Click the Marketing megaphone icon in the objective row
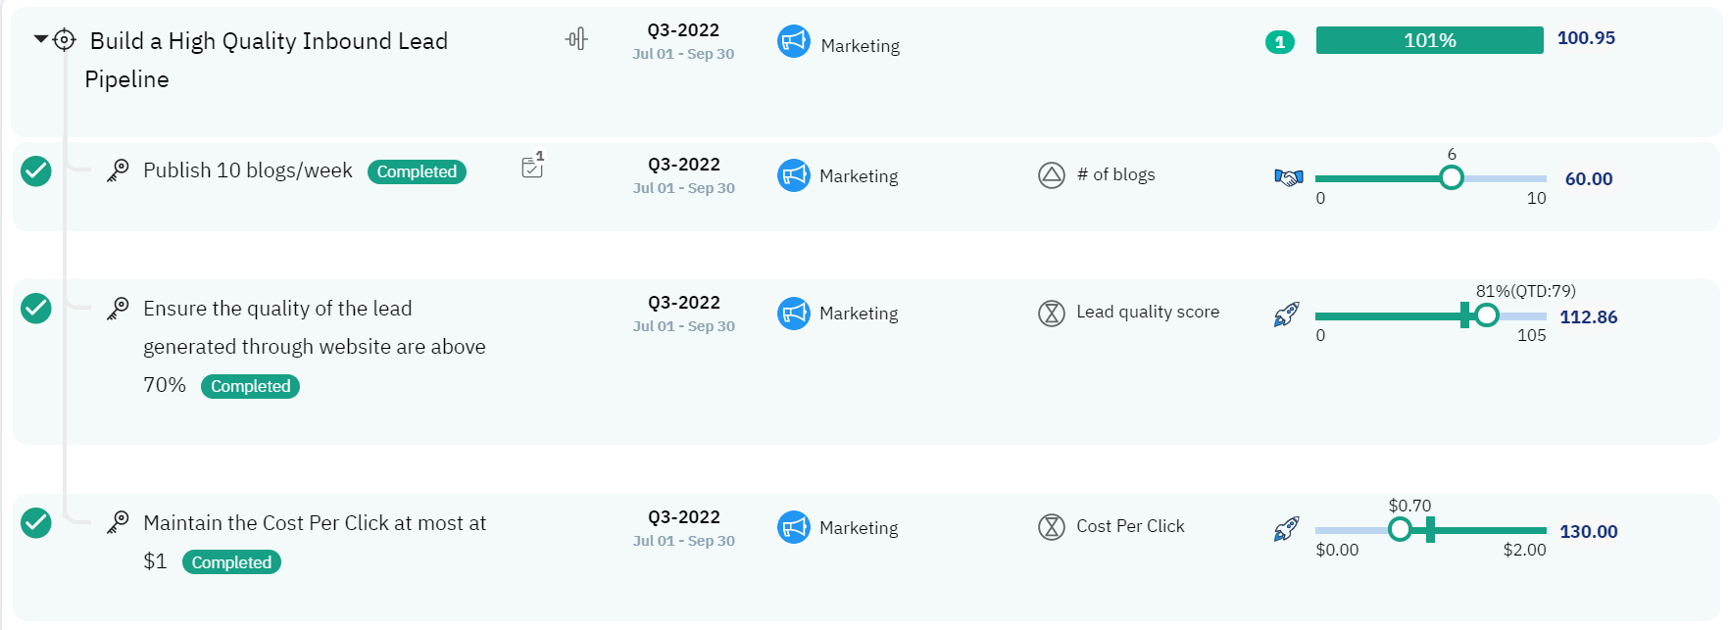Viewport: 1729px width, 630px height. tap(793, 42)
